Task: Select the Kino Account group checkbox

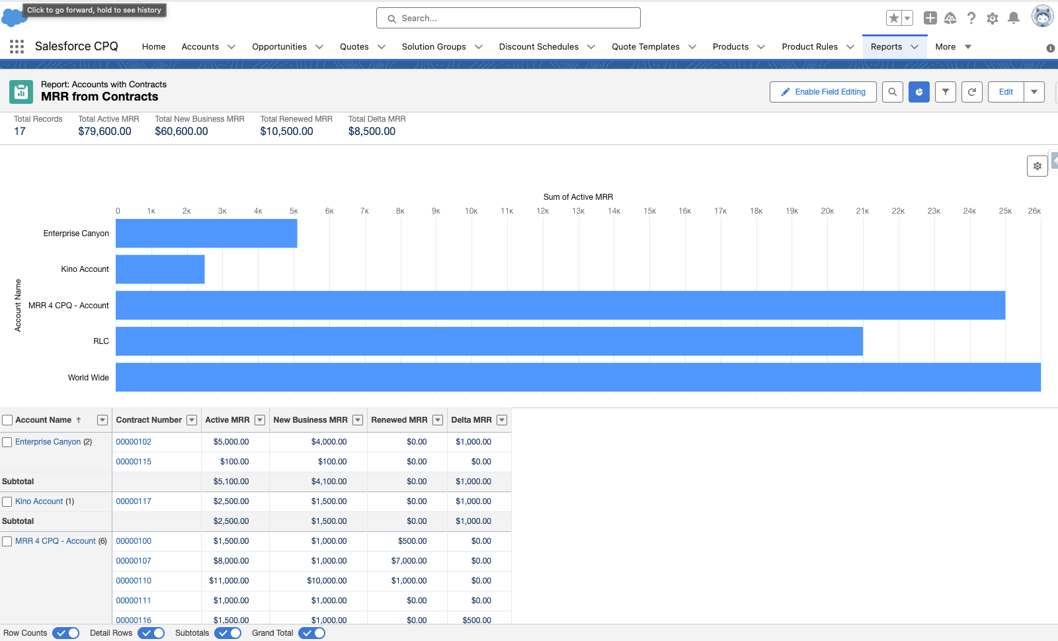Action: tap(7, 501)
